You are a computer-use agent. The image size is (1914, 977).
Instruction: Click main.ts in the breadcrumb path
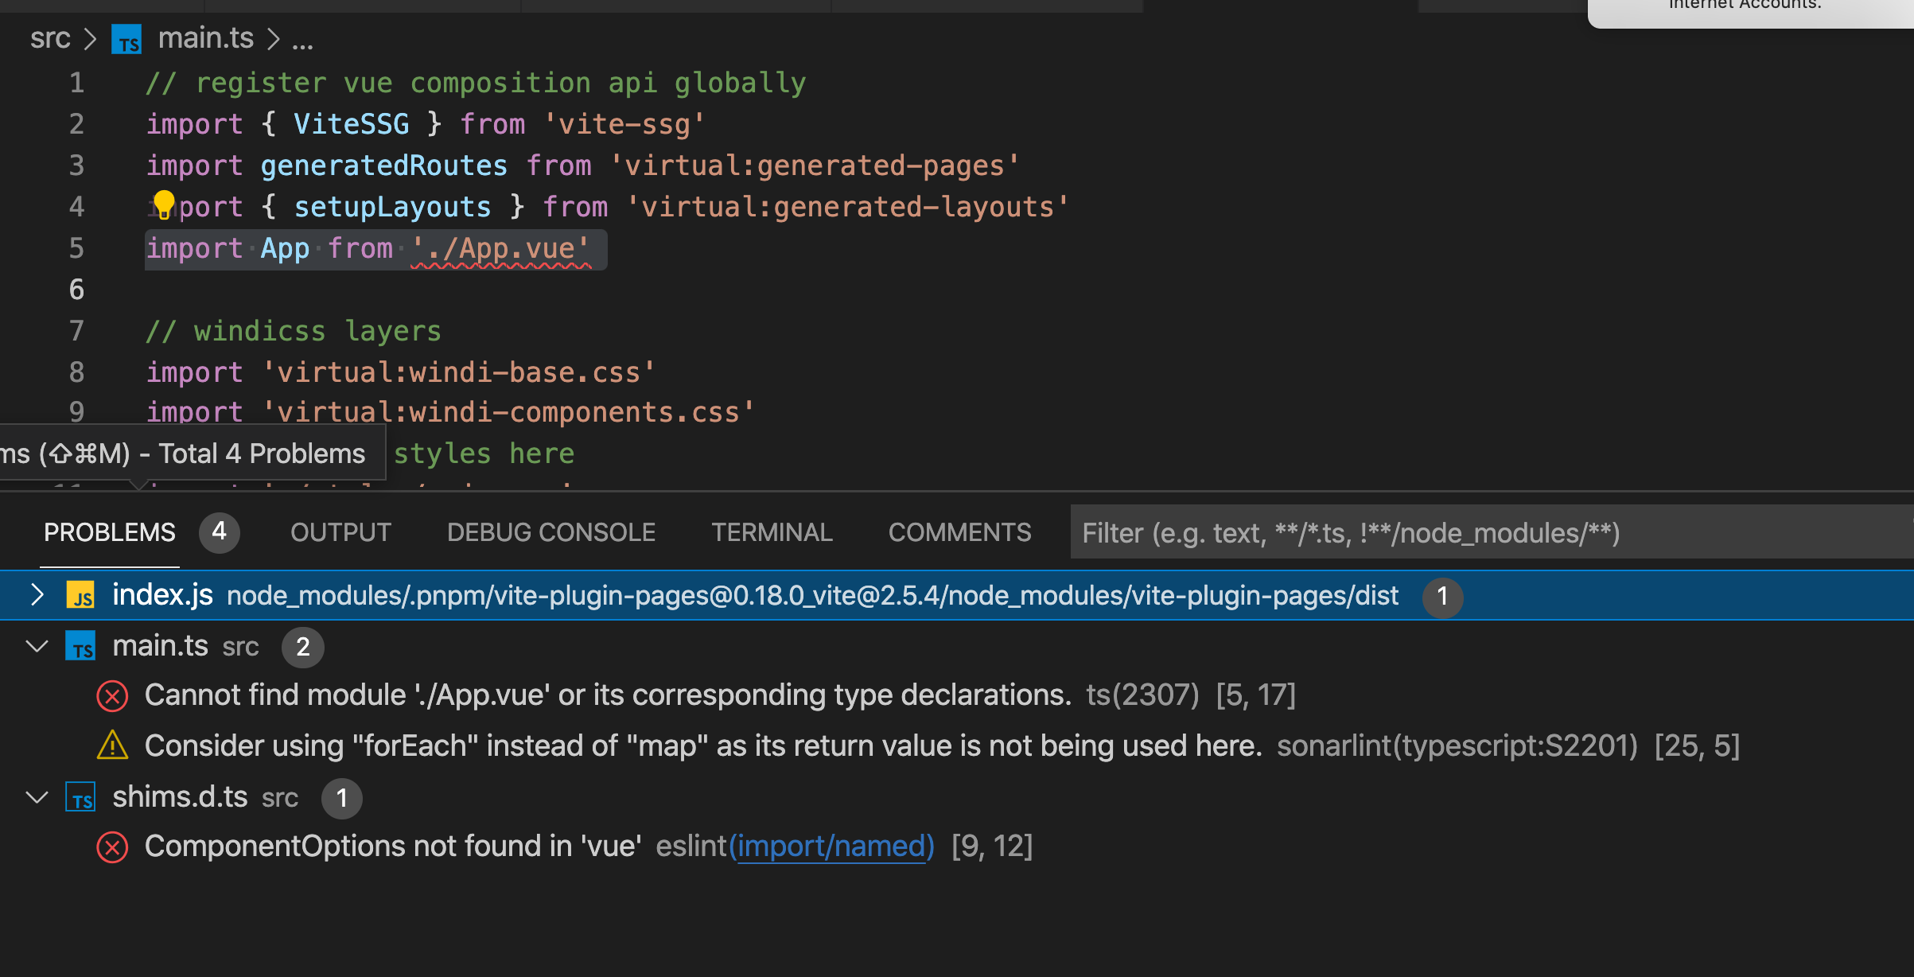pyautogui.click(x=206, y=38)
